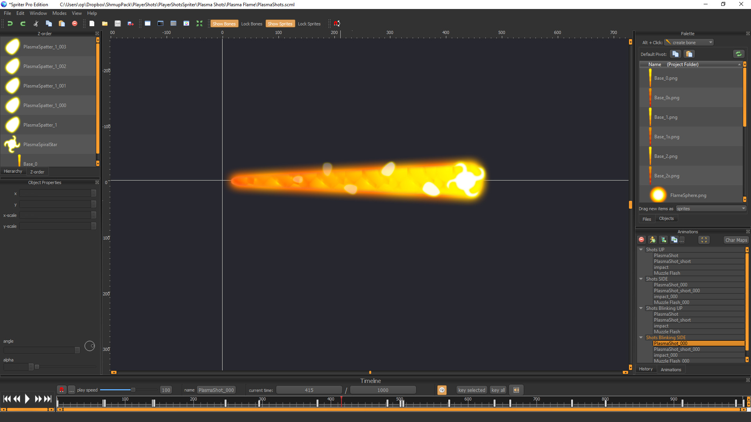Collapse the Shots Blinking SIDE animation group
The width and height of the screenshot is (751, 422).
(641, 337)
